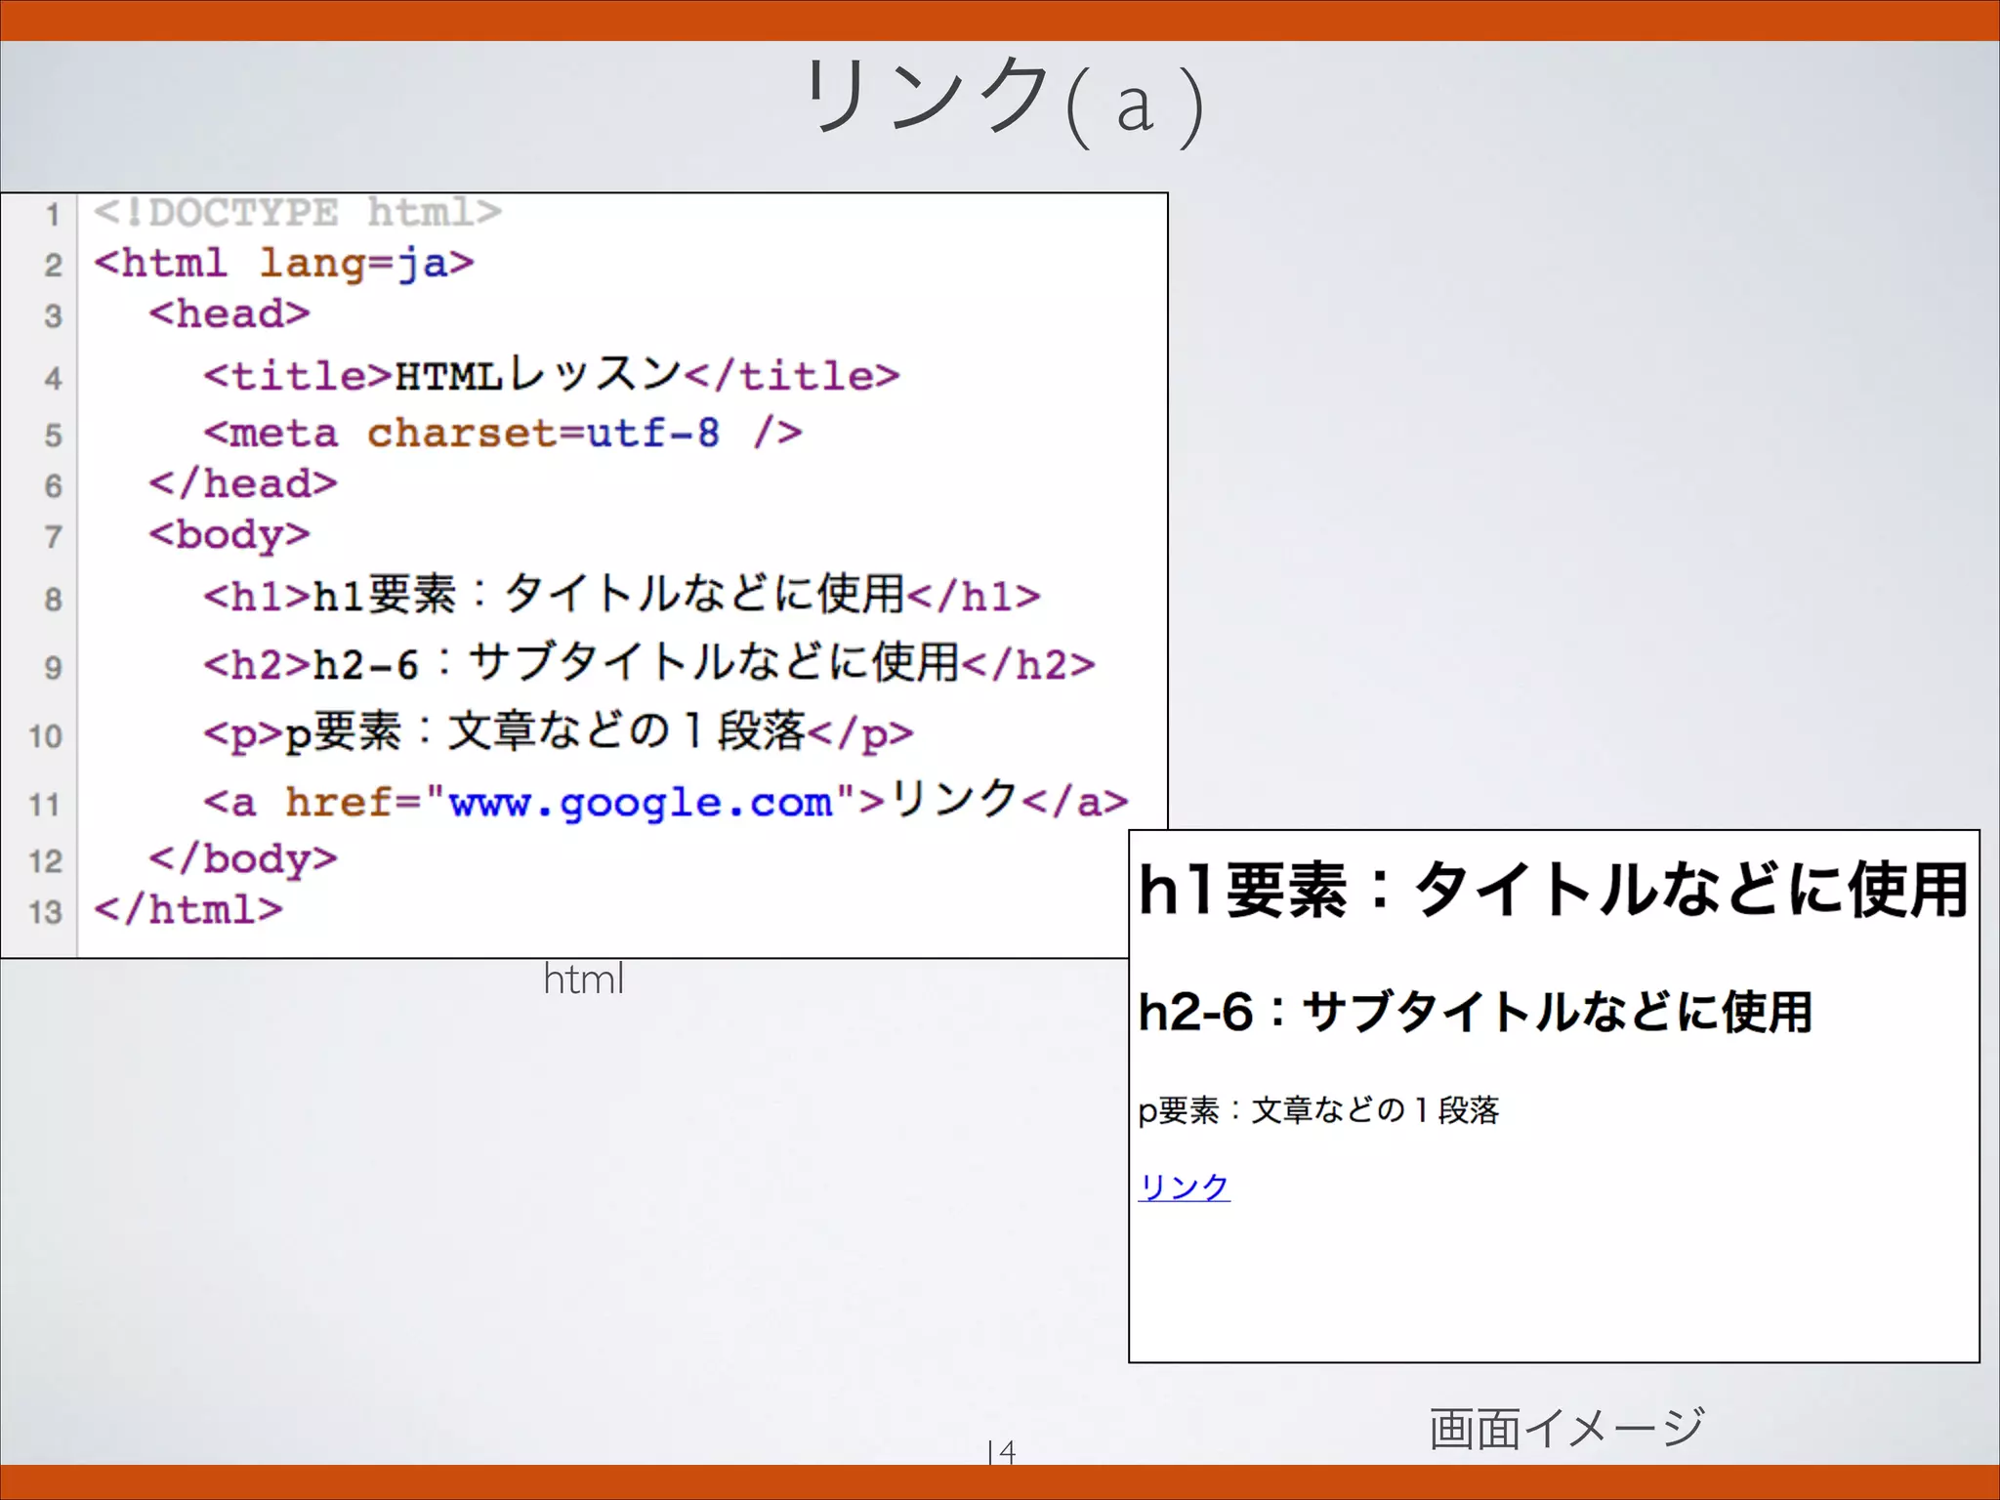Click the rendered h1要素 heading in the preview
Image resolution: width=2000 pixels, height=1500 pixels.
(1553, 890)
